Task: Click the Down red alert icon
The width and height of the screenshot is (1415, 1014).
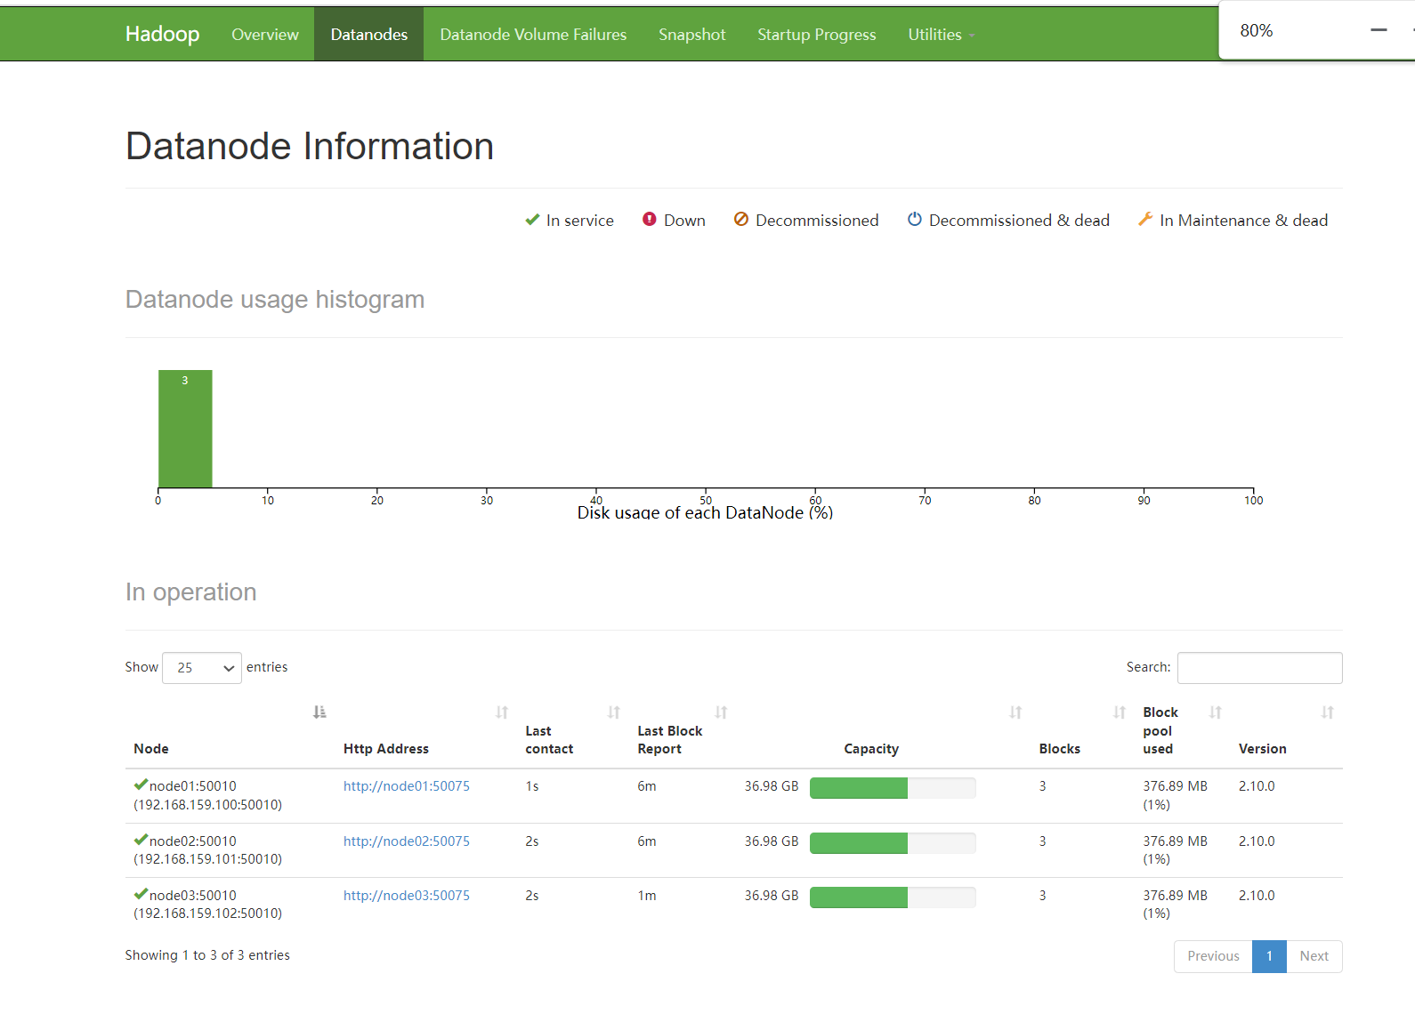Action: (x=650, y=219)
